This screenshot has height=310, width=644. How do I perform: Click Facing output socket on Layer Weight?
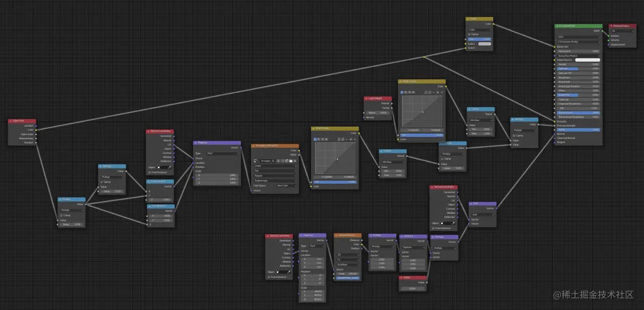click(x=392, y=108)
